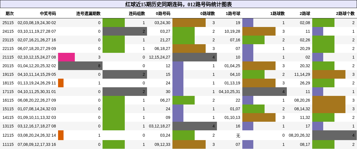The height and width of the screenshot is (149, 357).
Task: Click the gray 1路球数 bar showing 4 in row 17115
Action: click(x=265, y=92)
